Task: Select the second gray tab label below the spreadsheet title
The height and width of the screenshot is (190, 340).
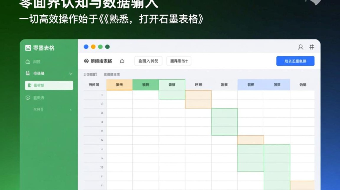Action: 111,74
